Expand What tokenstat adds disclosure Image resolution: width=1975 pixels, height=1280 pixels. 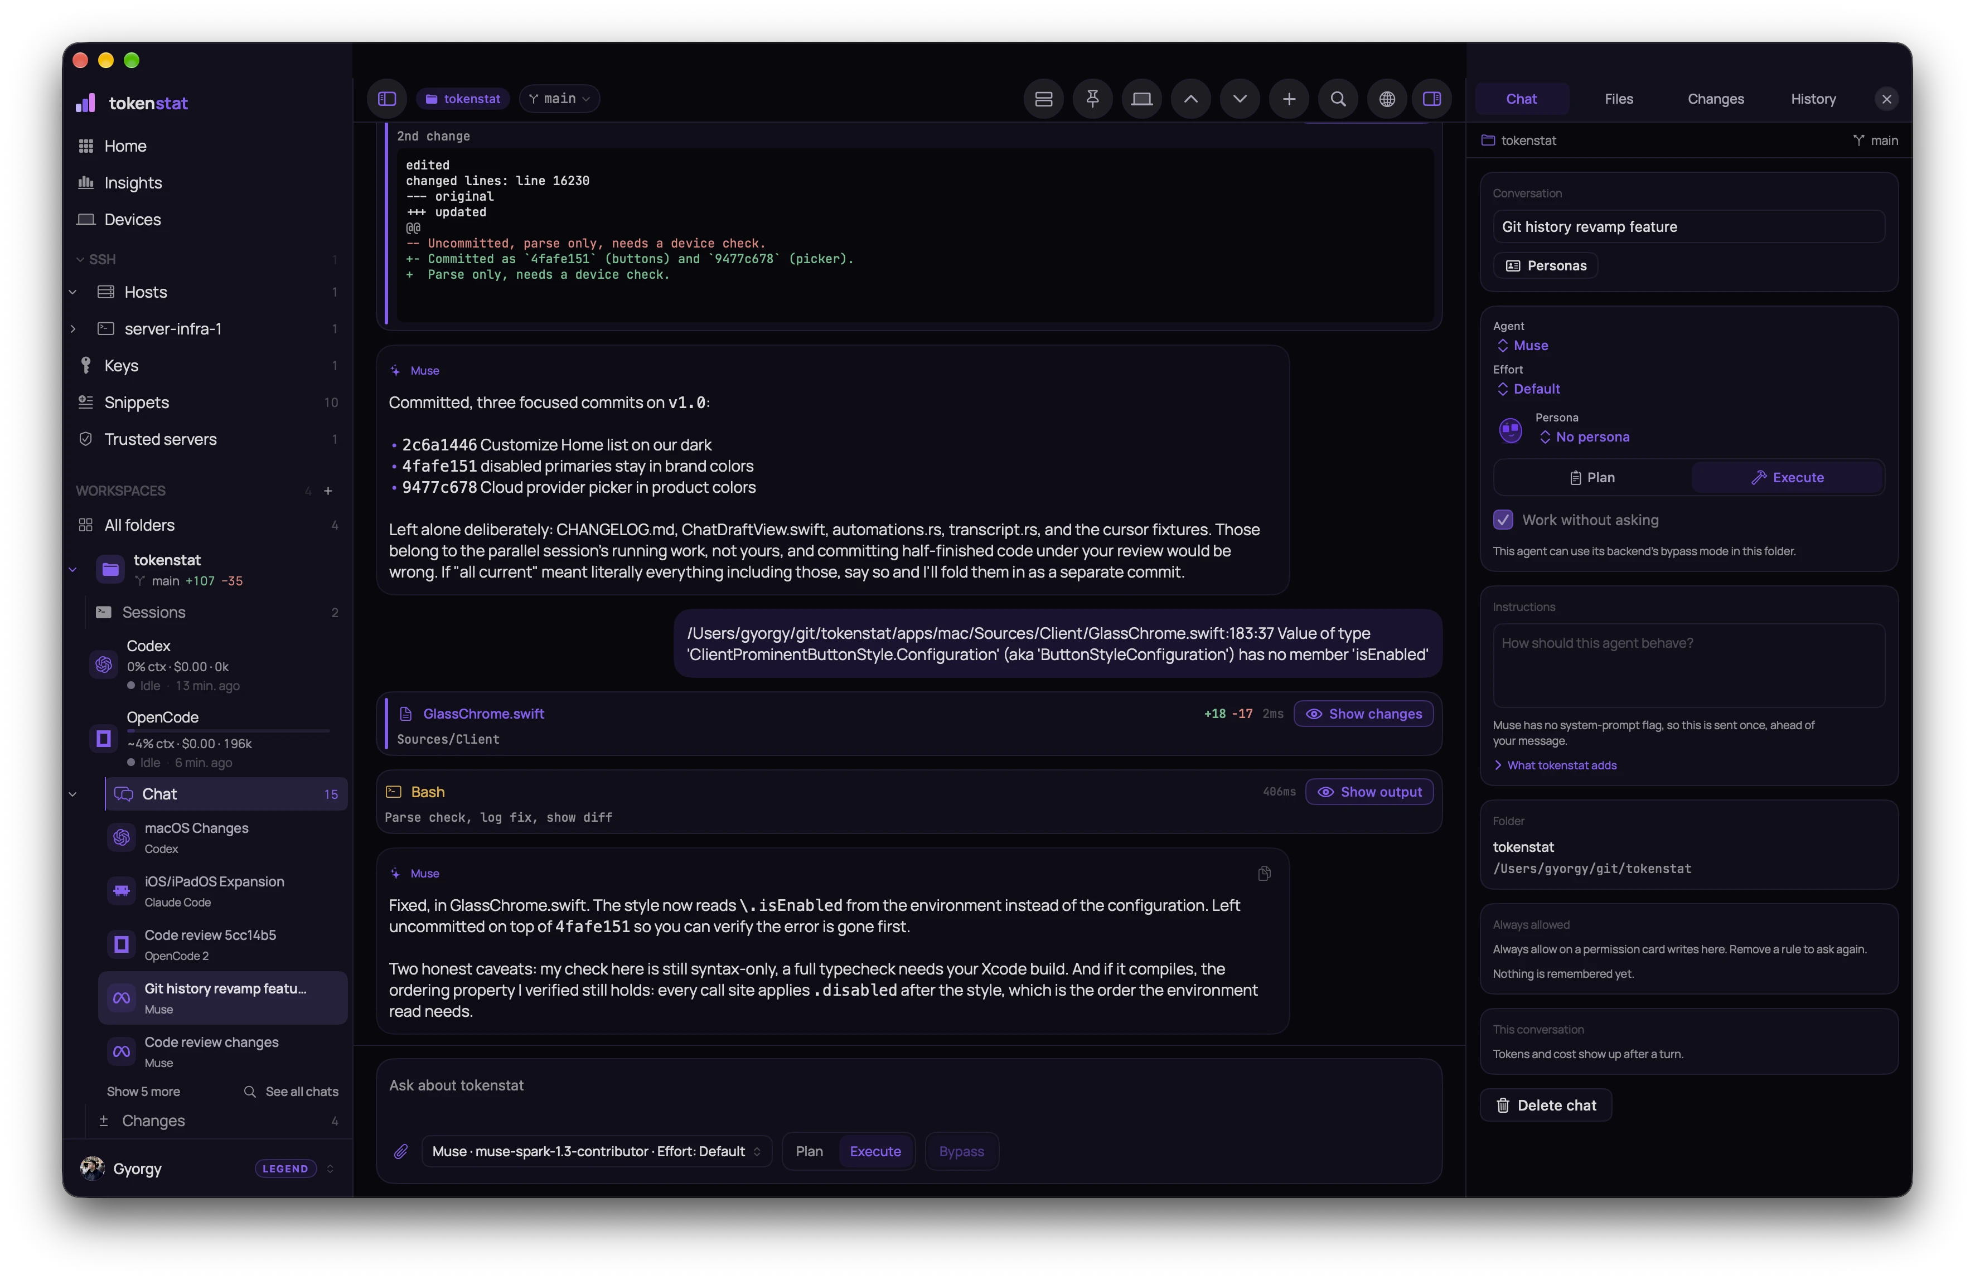[x=1554, y=765]
